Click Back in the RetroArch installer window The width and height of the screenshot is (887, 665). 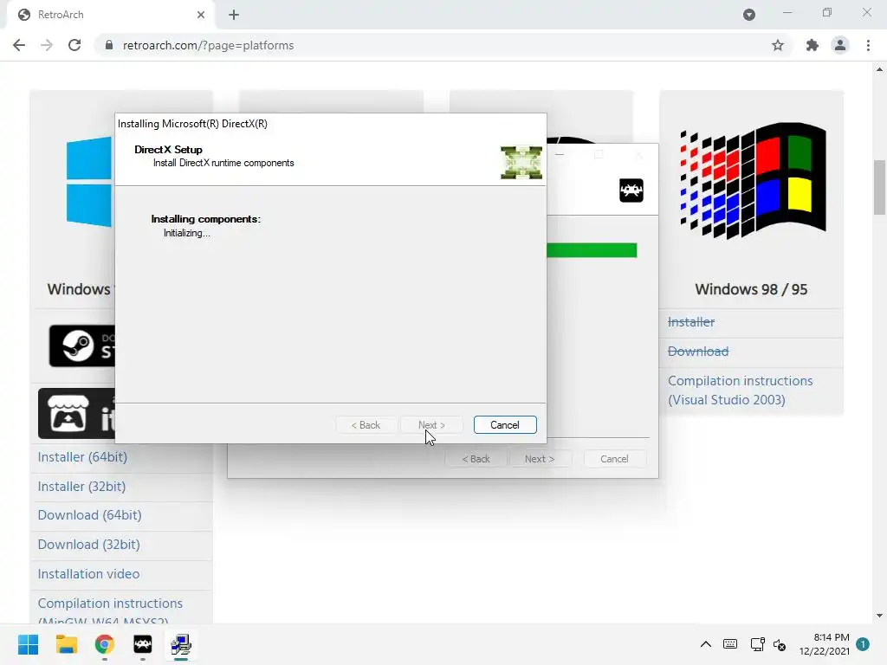(476, 459)
